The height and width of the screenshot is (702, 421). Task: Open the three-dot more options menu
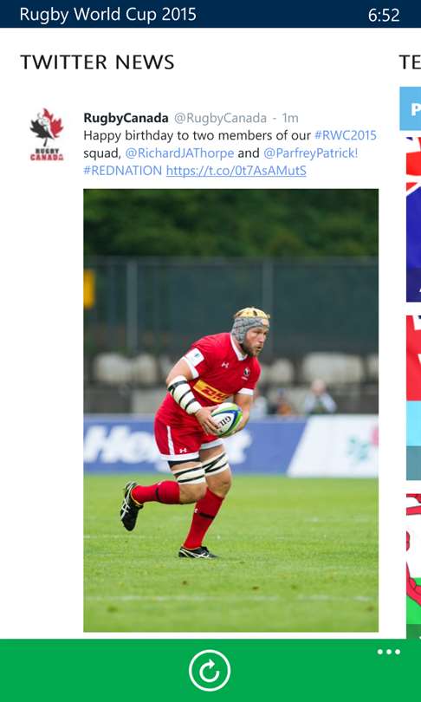(388, 652)
